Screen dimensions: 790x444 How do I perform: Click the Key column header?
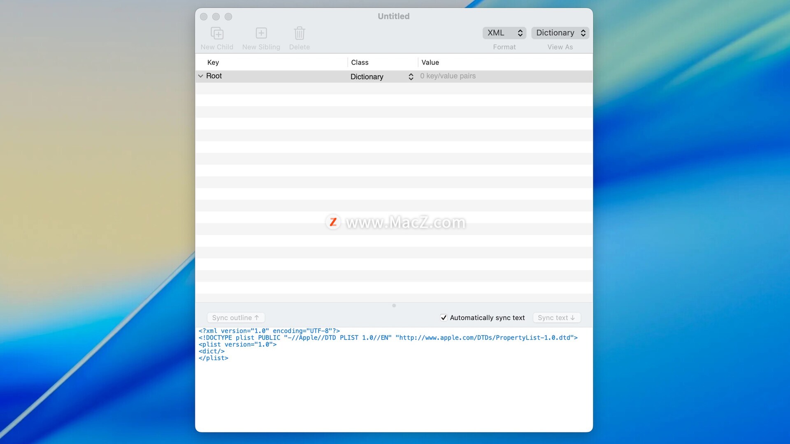pos(213,62)
